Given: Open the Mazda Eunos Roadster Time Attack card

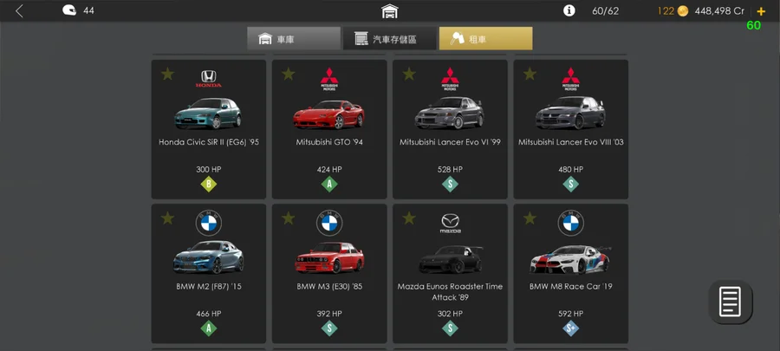Looking at the screenshot, I should coord(450,274).
